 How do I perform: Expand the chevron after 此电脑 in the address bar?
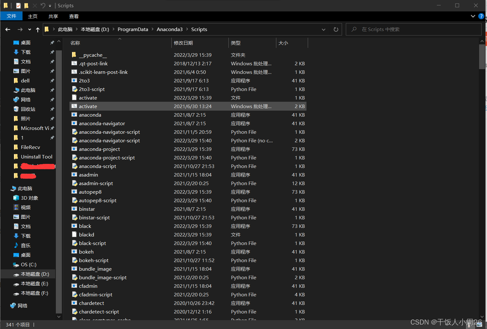click(77, 29)
